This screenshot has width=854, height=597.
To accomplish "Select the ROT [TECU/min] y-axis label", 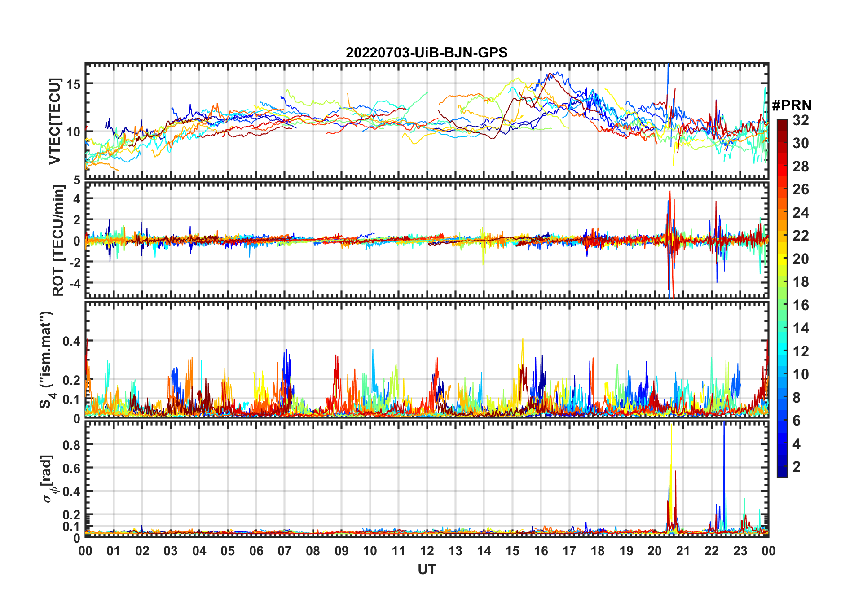I will (x=58, y=240).
